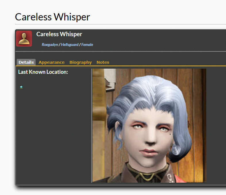This screenshot has height=195, width=226.
Task: Click the large Careless Whisper page title
Action: [53, 17]
